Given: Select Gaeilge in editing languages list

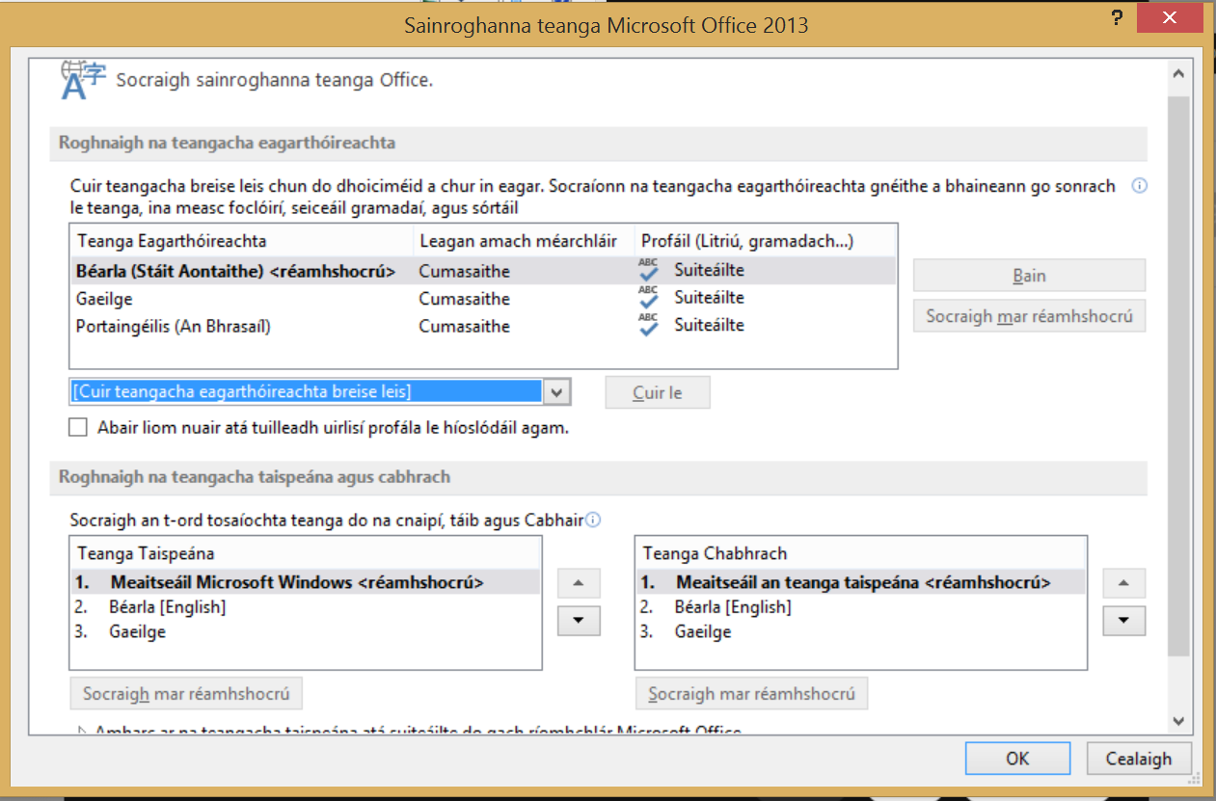Looking at the screenshot, I should pyautogui.click(x=483, y=299).
